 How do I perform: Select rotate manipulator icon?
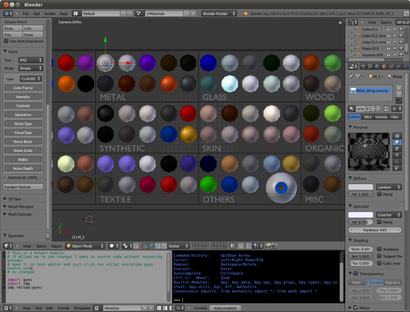tap(158, 246)
